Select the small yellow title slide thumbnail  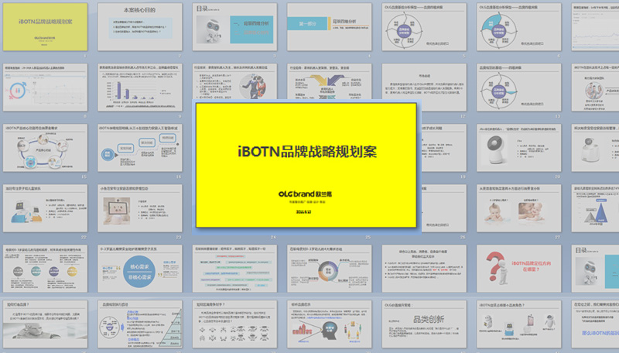coord(45,27)
